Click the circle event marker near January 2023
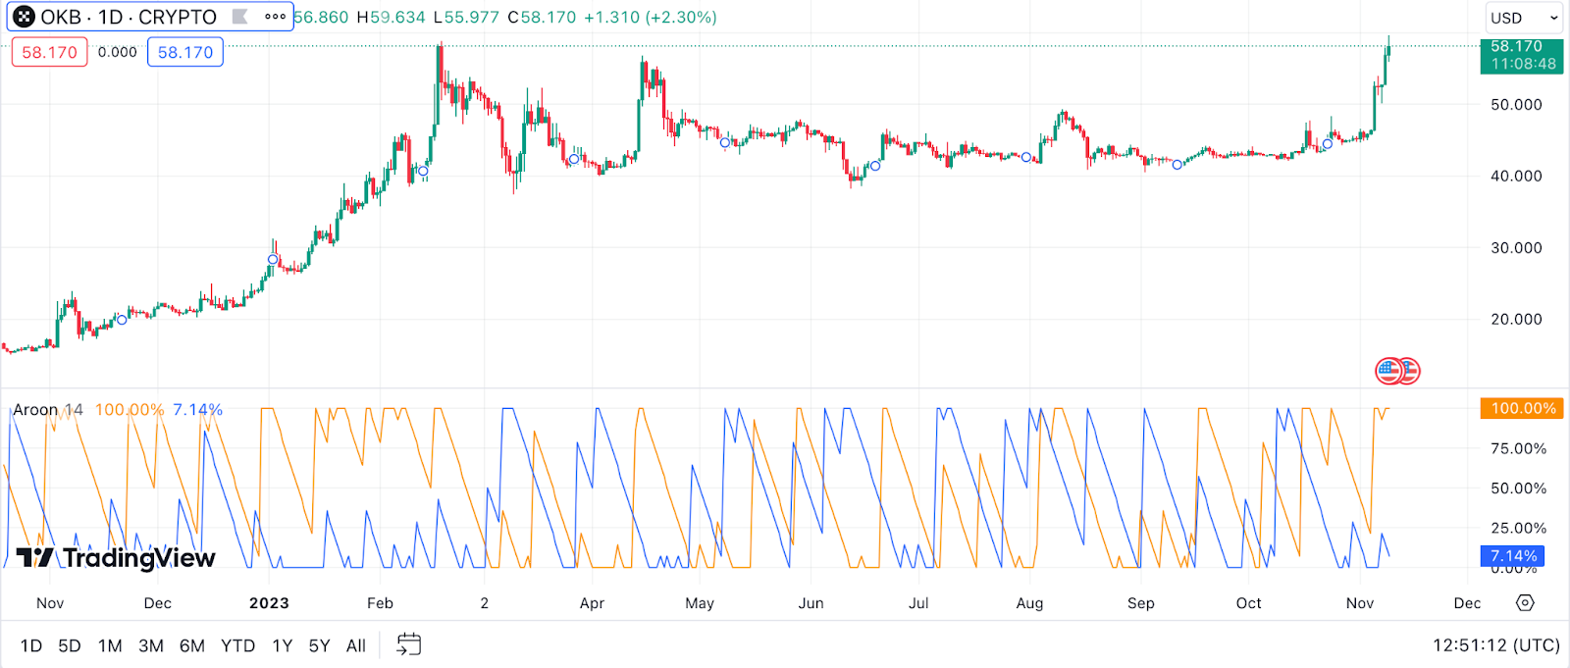This screenshot has width=1570, height=668. 273,260
